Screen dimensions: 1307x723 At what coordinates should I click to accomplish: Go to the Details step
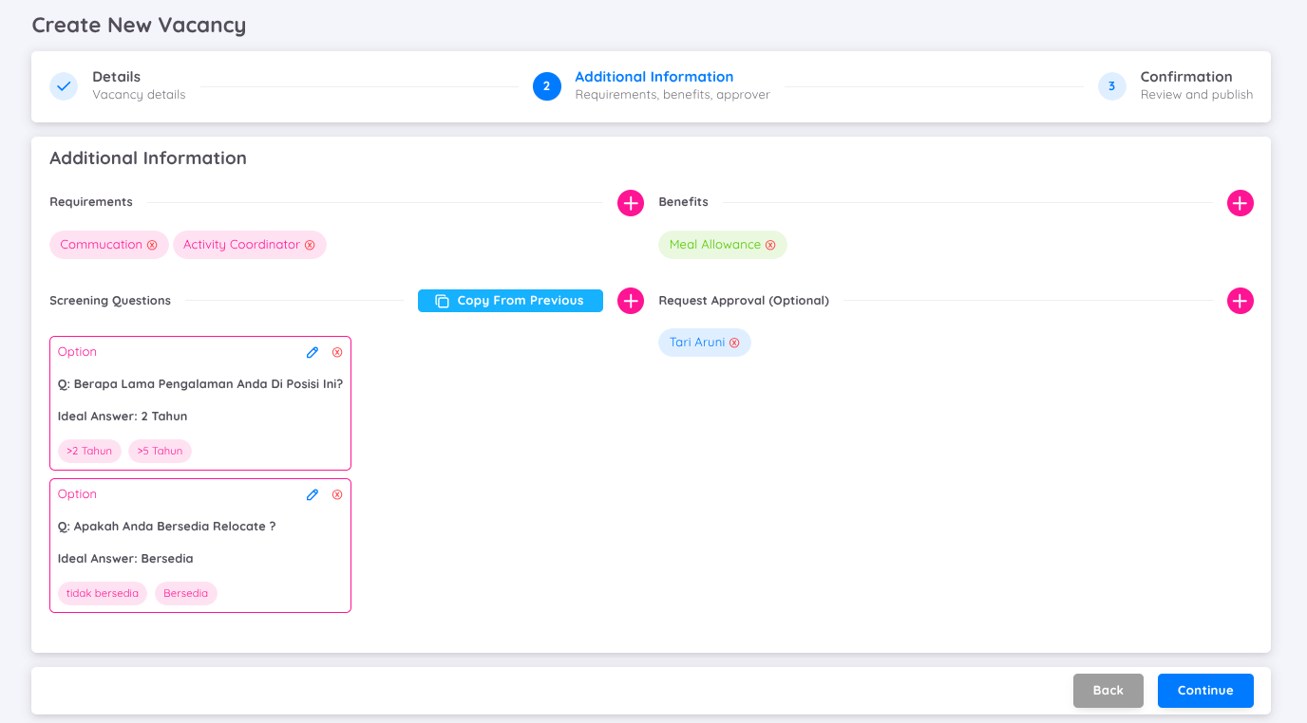pyautogui.click(x=116, y=85)
